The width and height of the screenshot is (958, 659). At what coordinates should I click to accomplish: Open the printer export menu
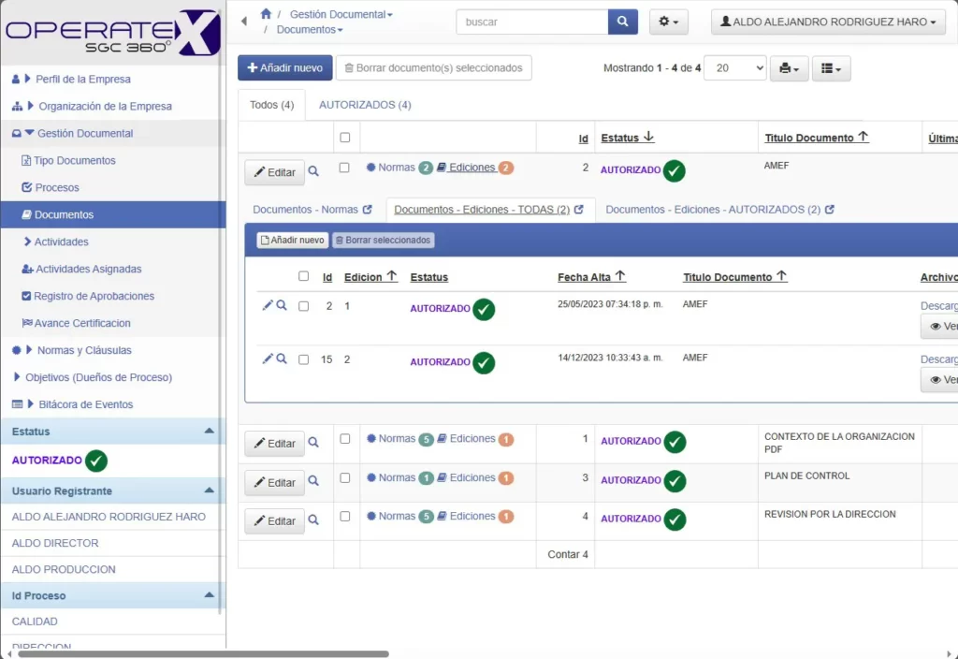tap(789, 68)
